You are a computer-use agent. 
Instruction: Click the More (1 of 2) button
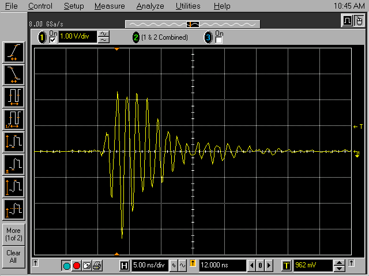14,235
